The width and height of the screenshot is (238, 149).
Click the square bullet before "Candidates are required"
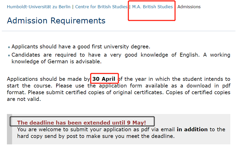[x=9, y=55]
